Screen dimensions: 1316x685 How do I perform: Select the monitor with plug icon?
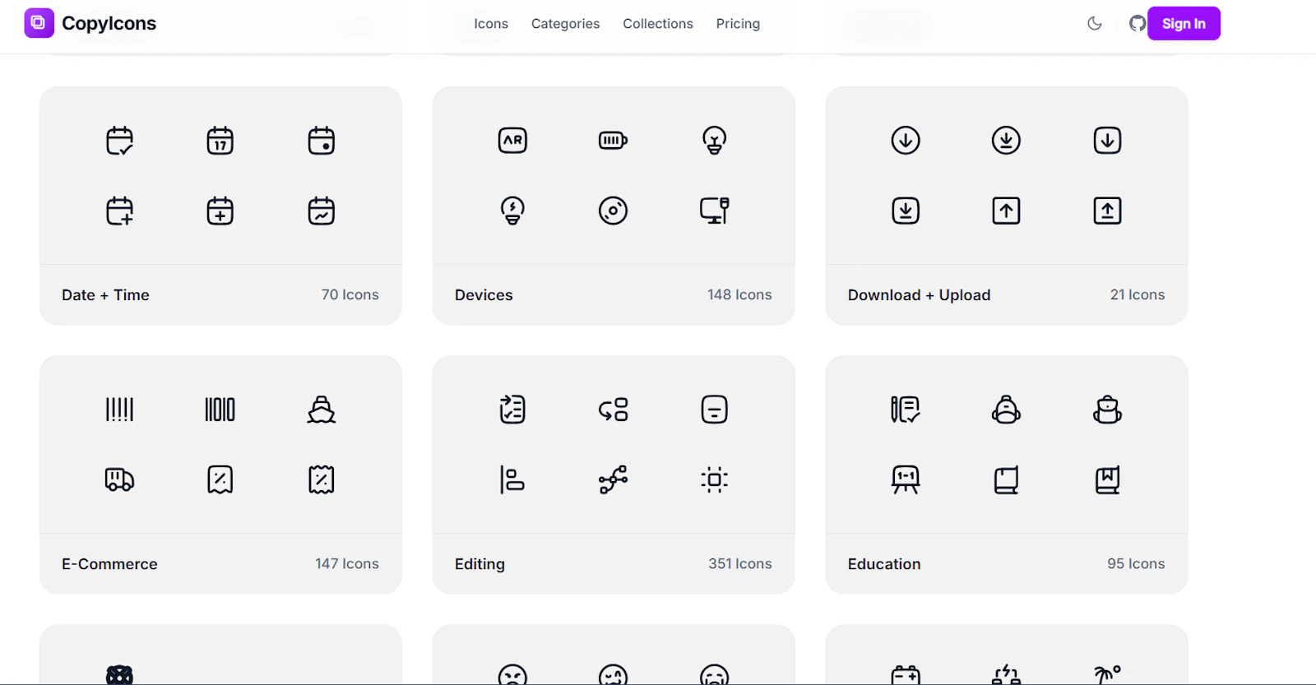click(x=715, y=211)
